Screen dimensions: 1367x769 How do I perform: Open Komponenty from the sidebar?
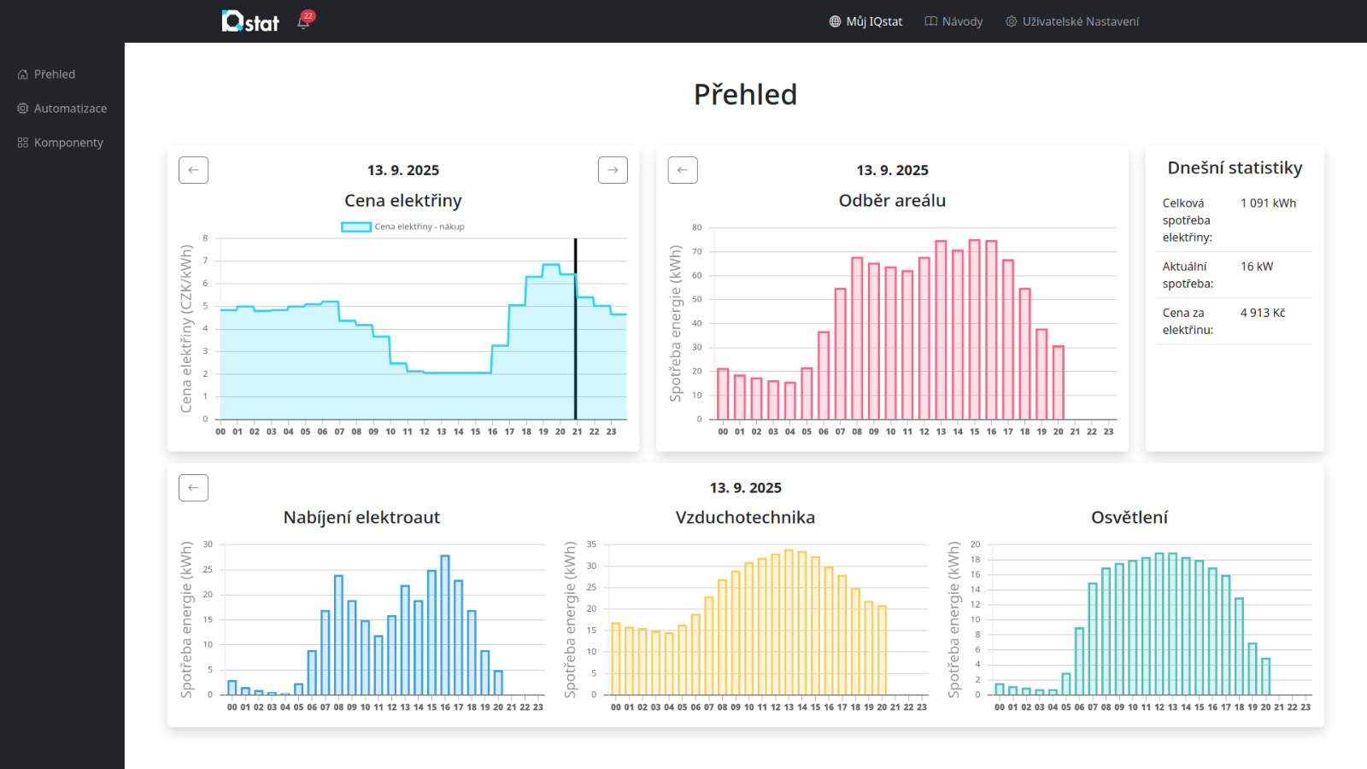(68, 143)
